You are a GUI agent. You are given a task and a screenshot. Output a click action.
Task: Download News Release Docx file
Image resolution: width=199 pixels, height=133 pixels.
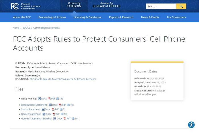coord(42,98)
